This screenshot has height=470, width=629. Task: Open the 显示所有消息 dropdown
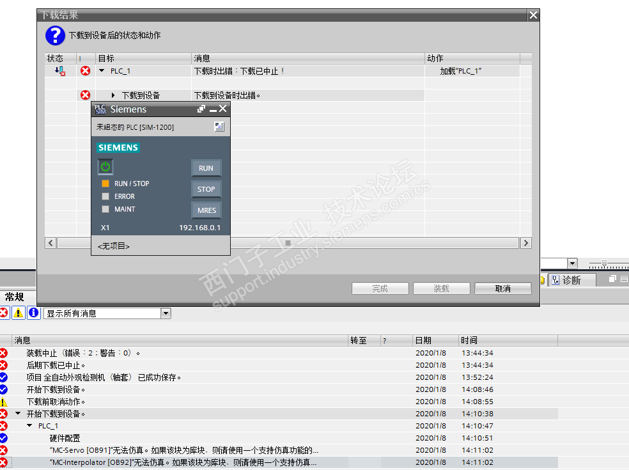pos(166,313)
